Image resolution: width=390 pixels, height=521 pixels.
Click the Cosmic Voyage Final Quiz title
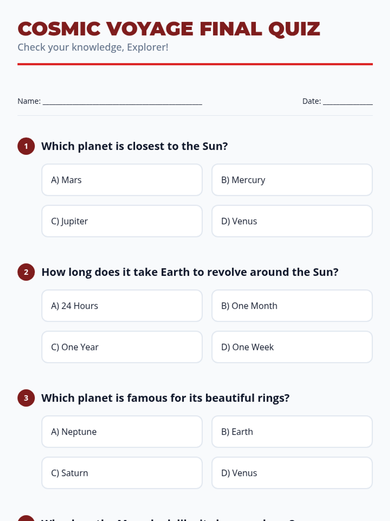click(x=169, y=29)
